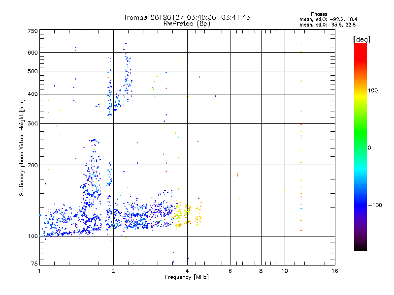This screenshot has height=295, width=394.
Task: Click the '200' y-axis label
Action: coord(33,165)
